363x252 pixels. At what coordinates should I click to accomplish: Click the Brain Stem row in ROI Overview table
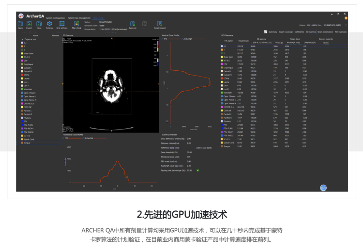pos(284,57)
